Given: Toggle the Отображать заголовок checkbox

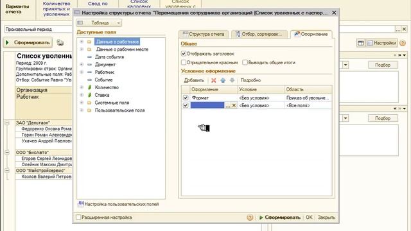Looking at the screenshot, I should [x=184, y=54].
